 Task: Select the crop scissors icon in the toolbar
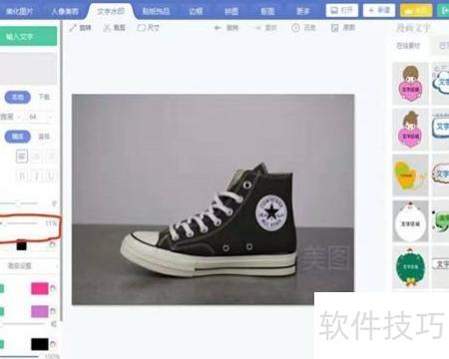coord(107,28)
